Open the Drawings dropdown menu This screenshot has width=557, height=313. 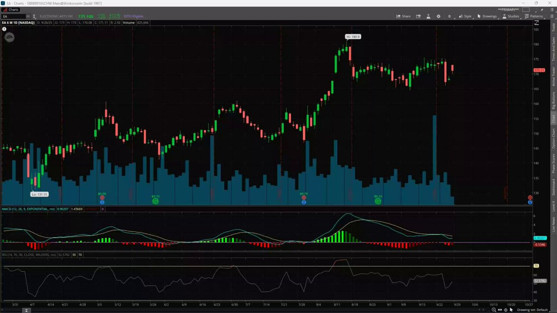click(x=487, y=16)
